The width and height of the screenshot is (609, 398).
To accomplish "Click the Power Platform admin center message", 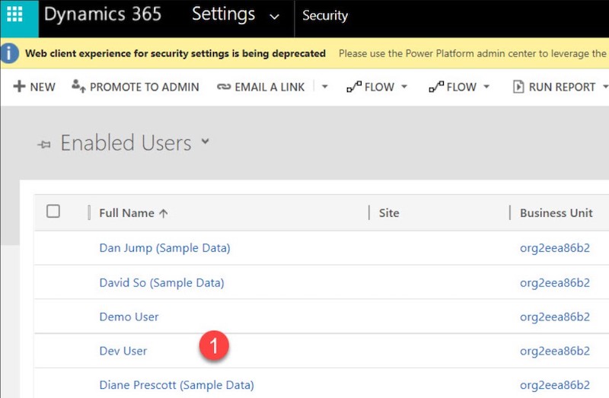I will pyautogui.click(x=473, y=53).
